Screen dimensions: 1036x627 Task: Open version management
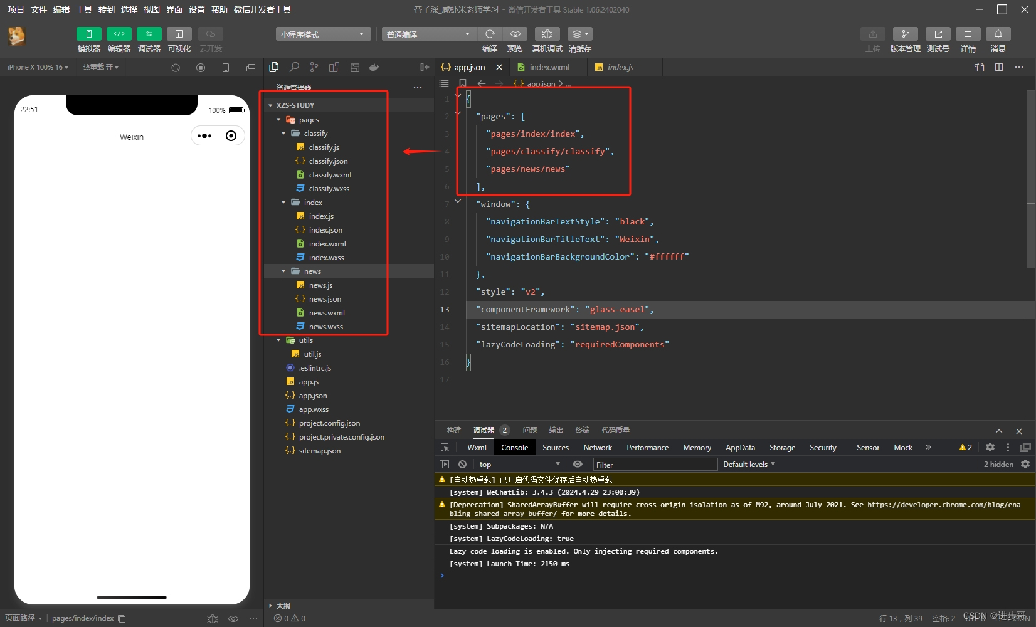(905, 34)
